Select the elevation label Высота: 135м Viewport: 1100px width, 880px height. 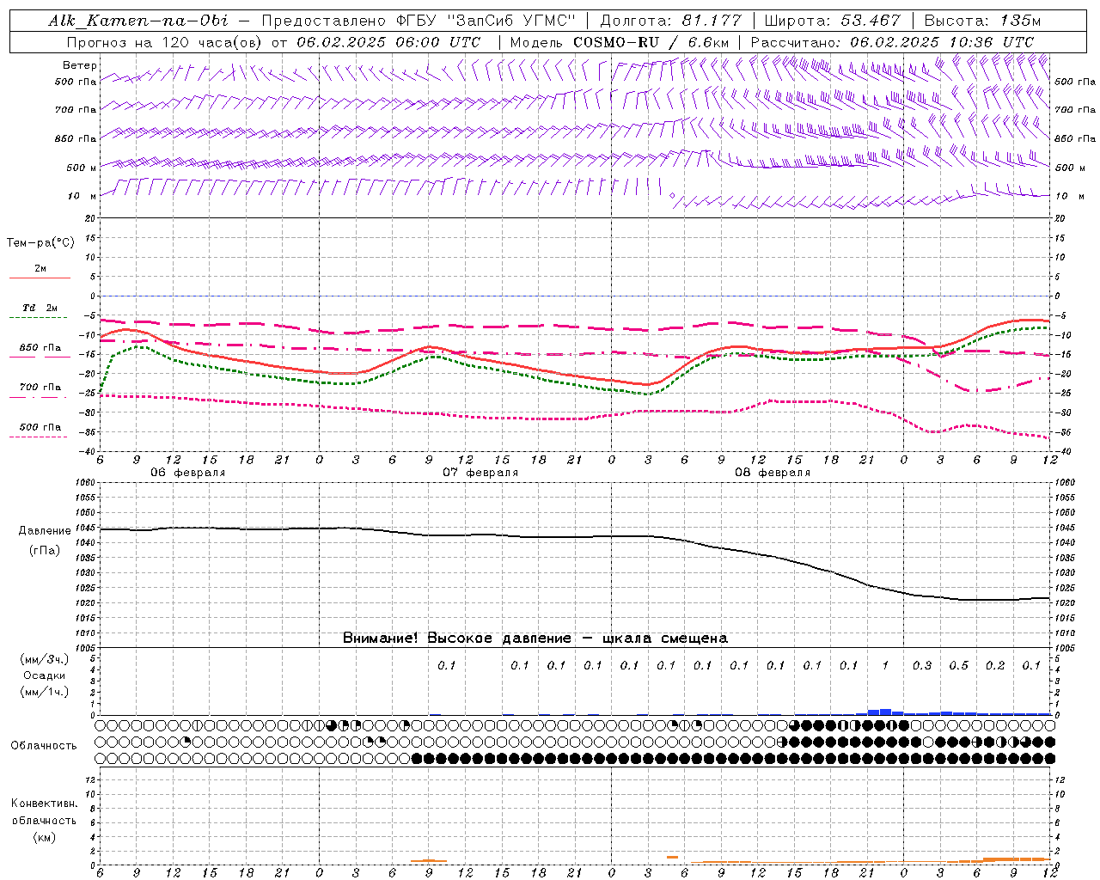(x=981, y=21)
